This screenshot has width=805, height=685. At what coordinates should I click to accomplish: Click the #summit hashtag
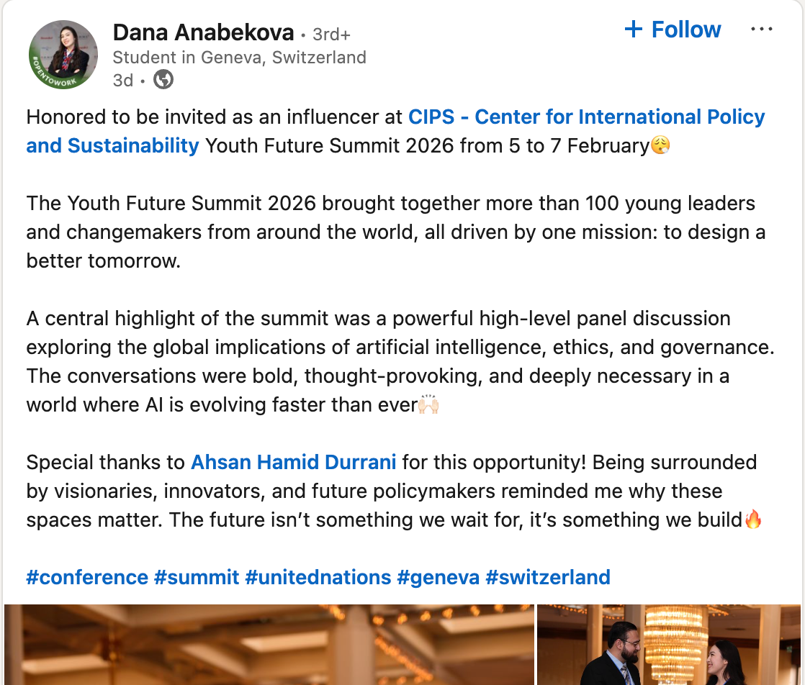[197, 577]
